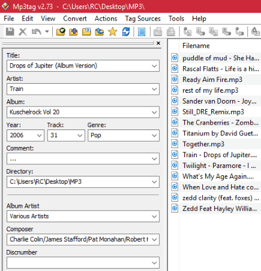This screenshot has height=271, width=261.
Task: Click the fifth gray convert toolbar icon
Action: (239, 32)
